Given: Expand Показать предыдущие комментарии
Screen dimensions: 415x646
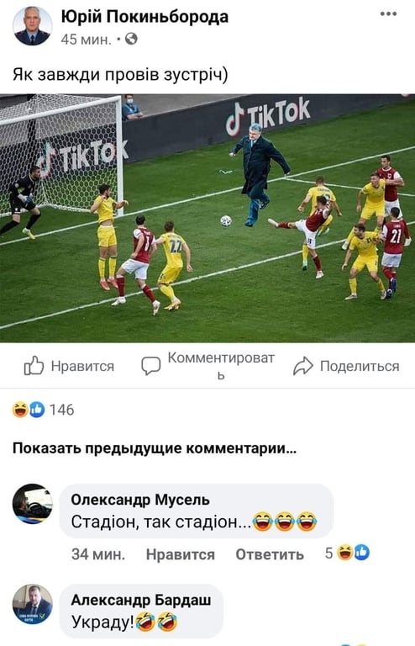Looking at the screenshot, I should coord(155,447).
